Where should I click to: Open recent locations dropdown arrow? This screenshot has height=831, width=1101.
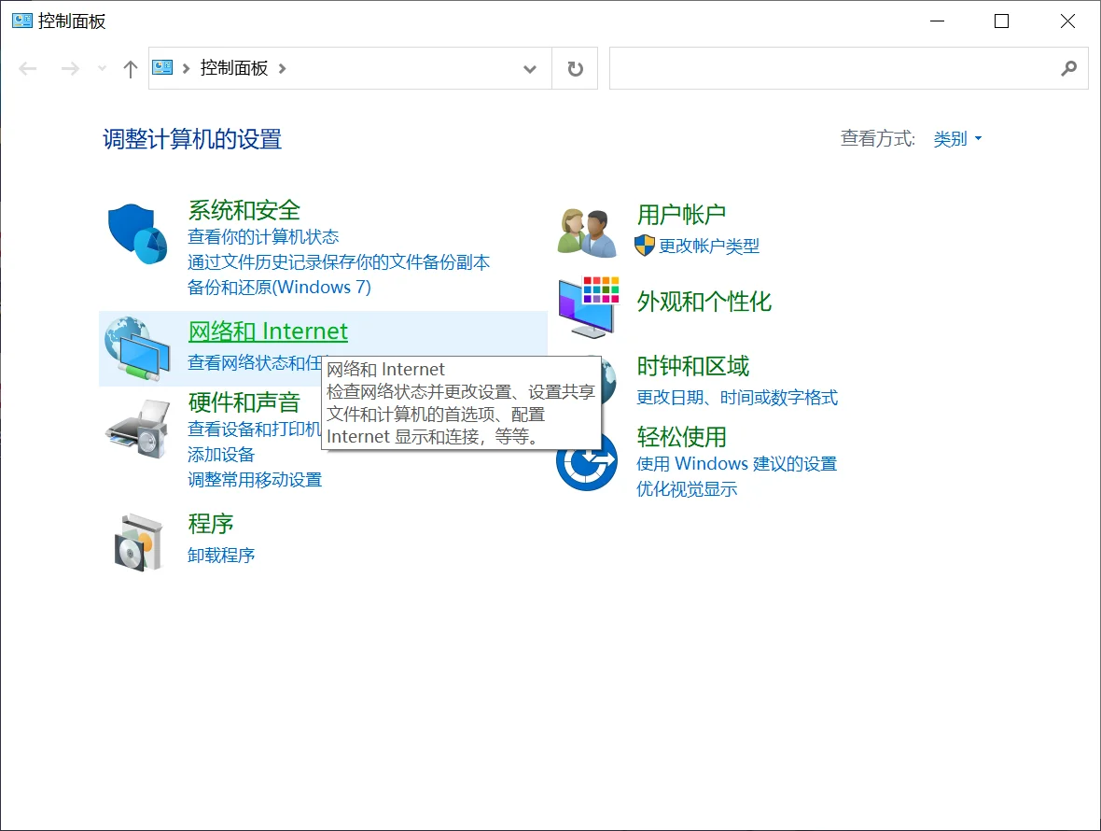pyautogui.click(x=103, y=69)
